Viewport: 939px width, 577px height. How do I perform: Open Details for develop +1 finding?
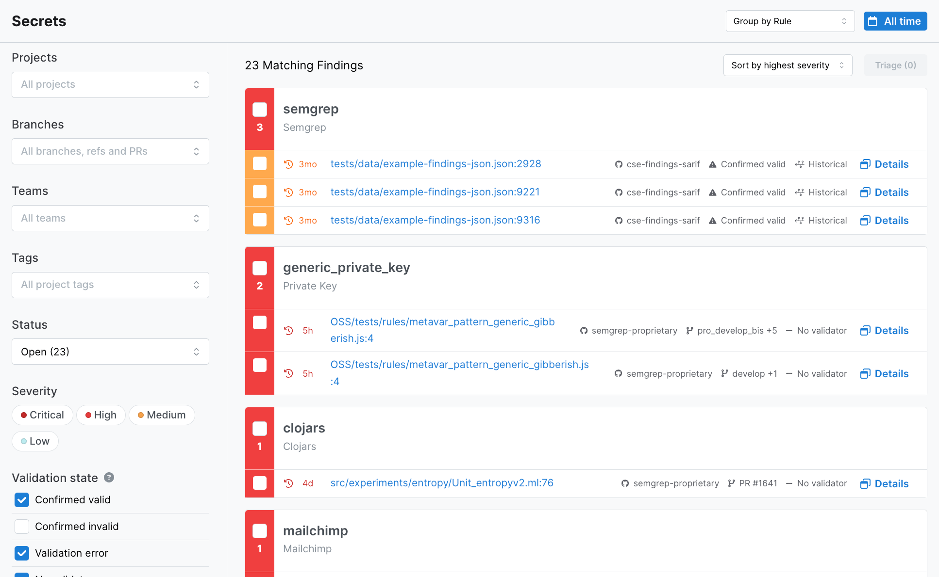pyautogui.click(x=885, y=374)
